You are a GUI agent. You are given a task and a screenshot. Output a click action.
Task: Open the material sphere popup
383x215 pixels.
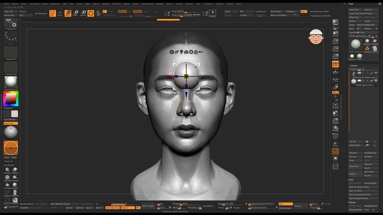point(11,82)
